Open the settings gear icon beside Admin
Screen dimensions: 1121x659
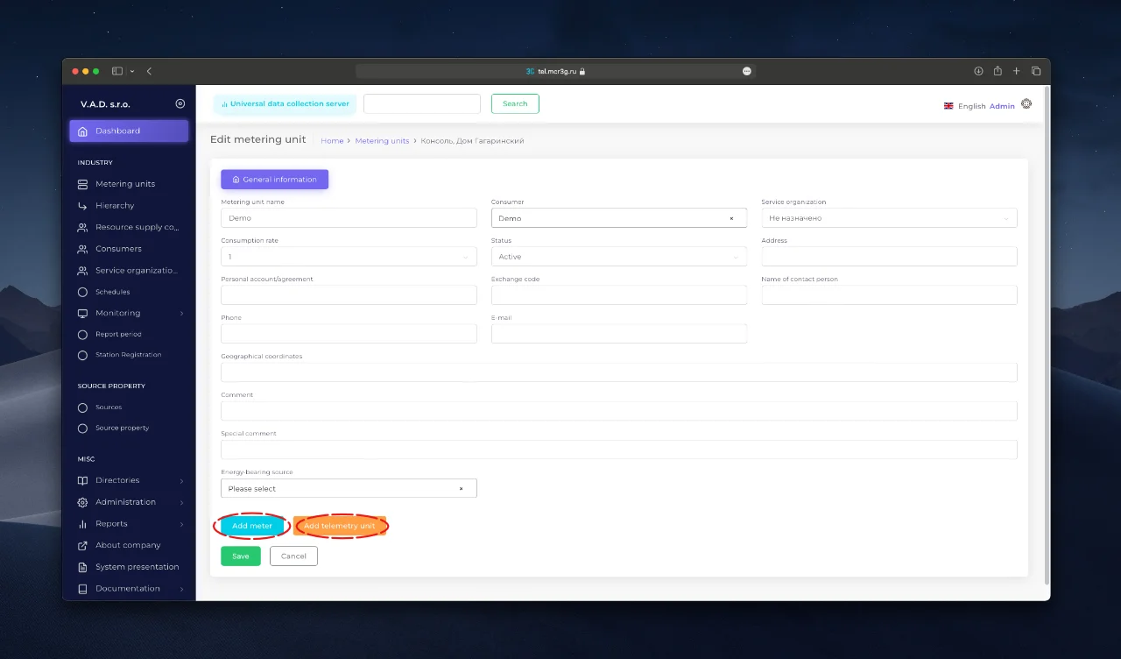tap(1026, 103)
